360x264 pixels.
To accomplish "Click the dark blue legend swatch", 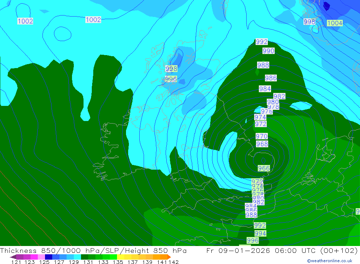I will 49,257.
